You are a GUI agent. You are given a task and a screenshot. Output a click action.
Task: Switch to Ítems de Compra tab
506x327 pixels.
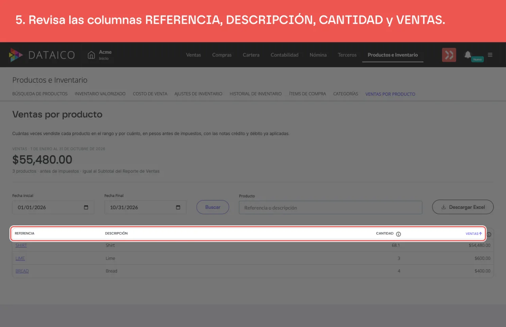pyautogui.click(x=308, y=94)
